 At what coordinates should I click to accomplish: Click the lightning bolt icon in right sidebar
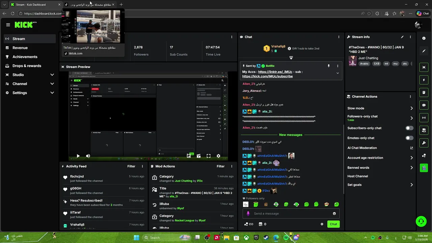(x=424, y=80)
